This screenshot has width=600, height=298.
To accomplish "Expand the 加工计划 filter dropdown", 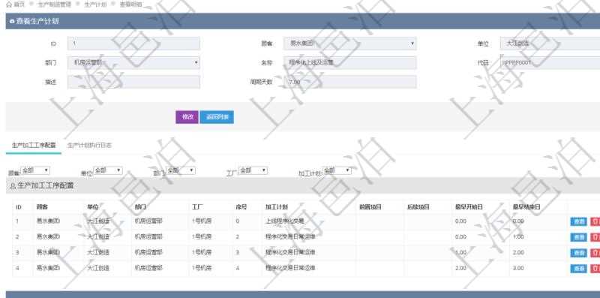I will [337, 170].
